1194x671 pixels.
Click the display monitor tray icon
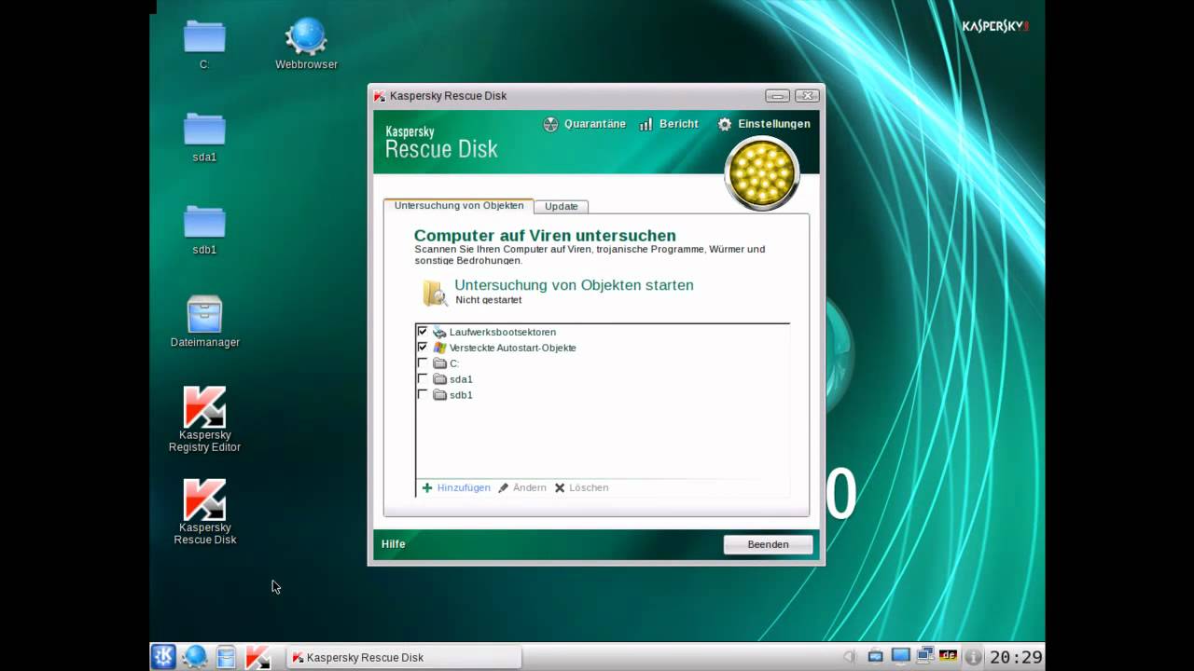pos(900,656)
